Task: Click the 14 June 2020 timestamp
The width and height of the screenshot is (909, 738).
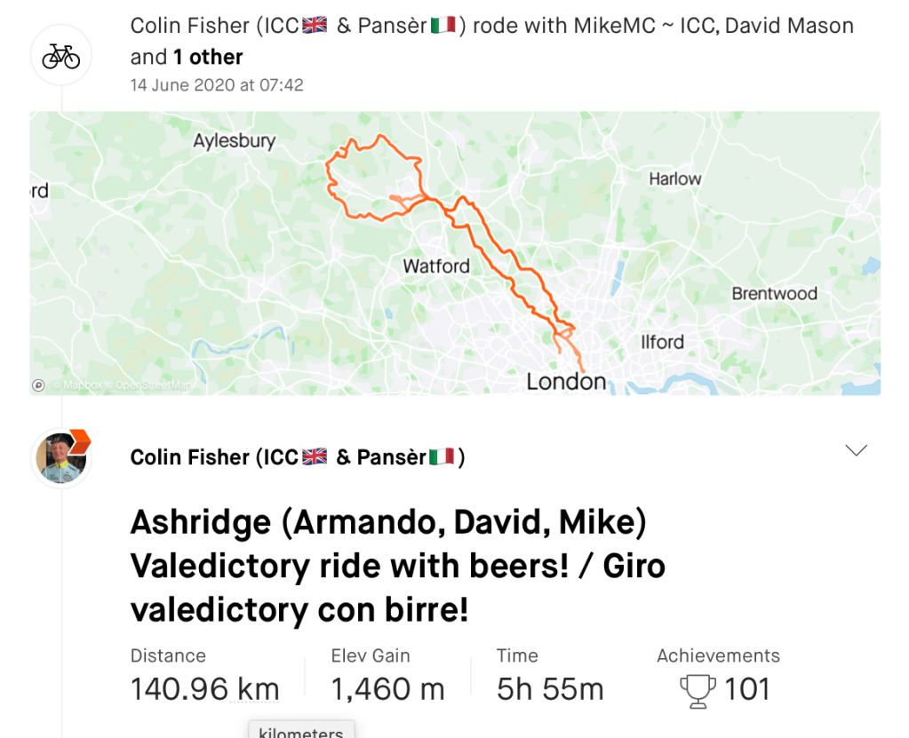Action: (x=217, y=85)
